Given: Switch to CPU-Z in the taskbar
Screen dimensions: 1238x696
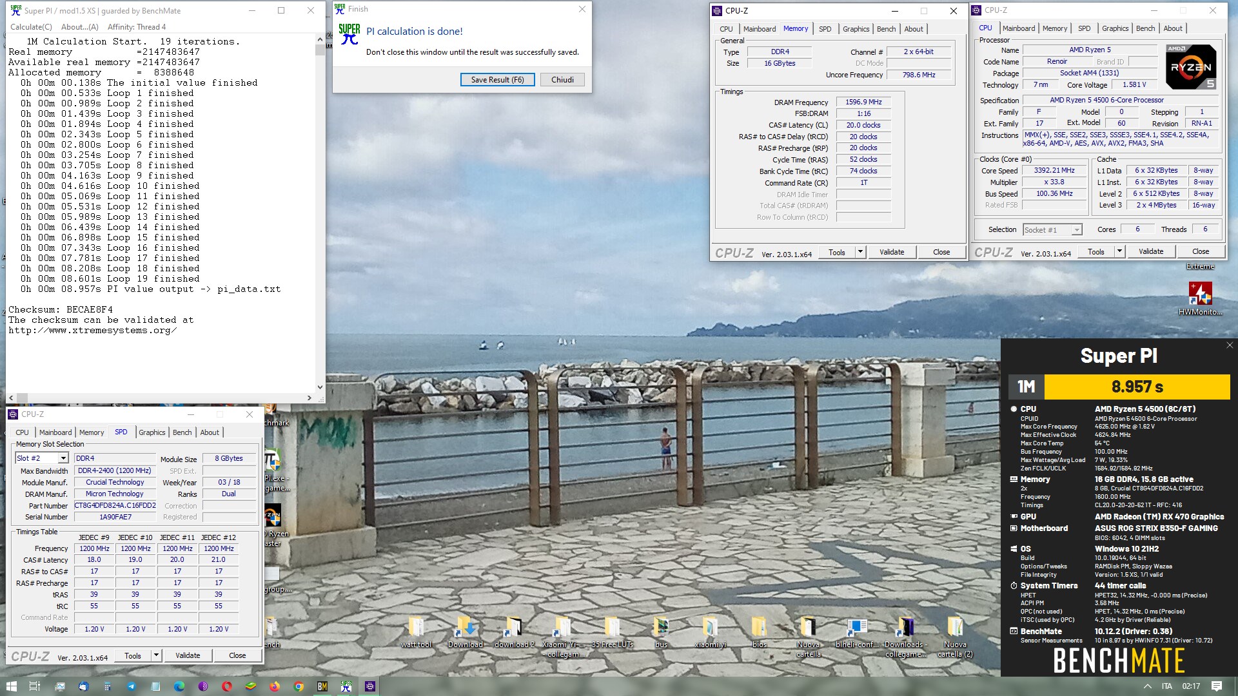Looking at the screenshot, I should (x=370, y=686).
